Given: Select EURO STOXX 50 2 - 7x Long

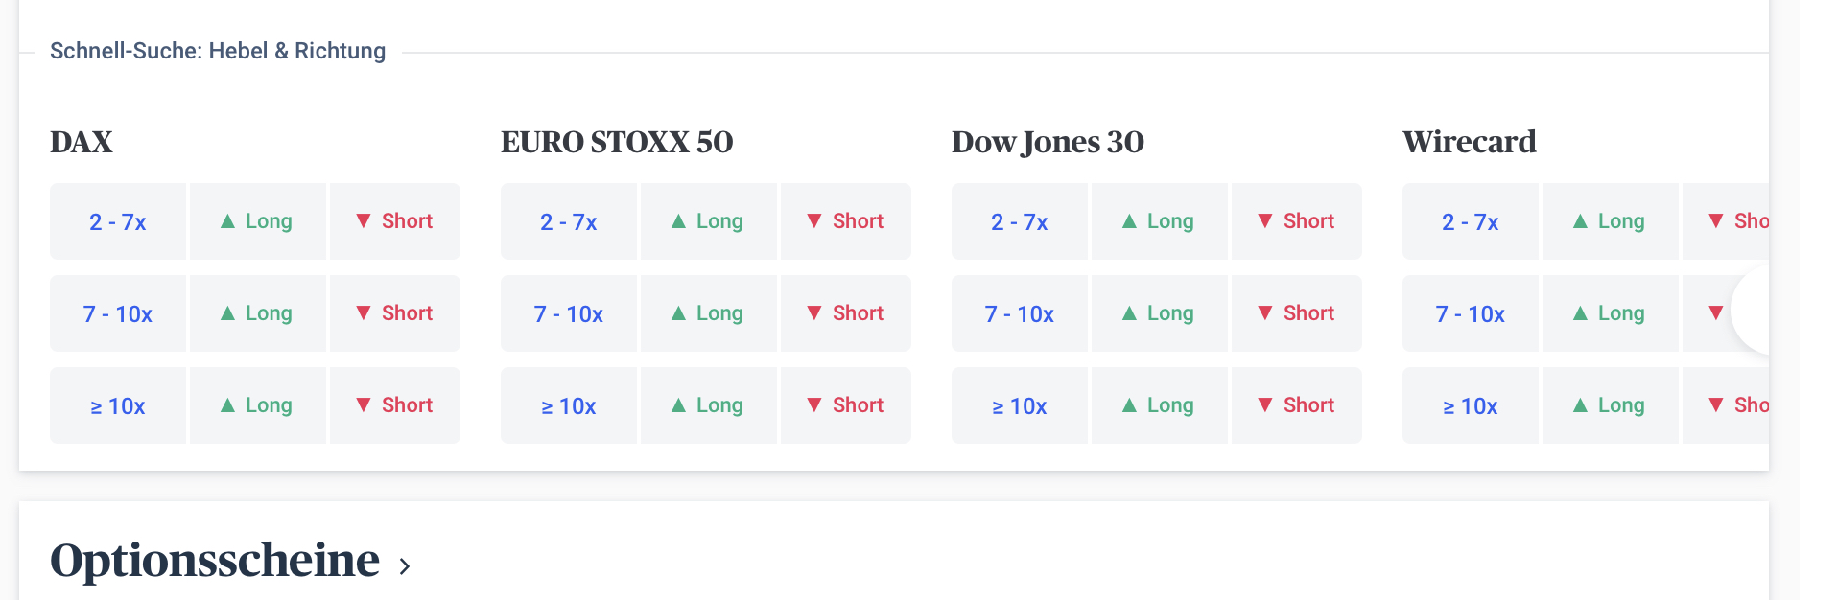Looking at the screenshot, I should [x=708, y=221].
